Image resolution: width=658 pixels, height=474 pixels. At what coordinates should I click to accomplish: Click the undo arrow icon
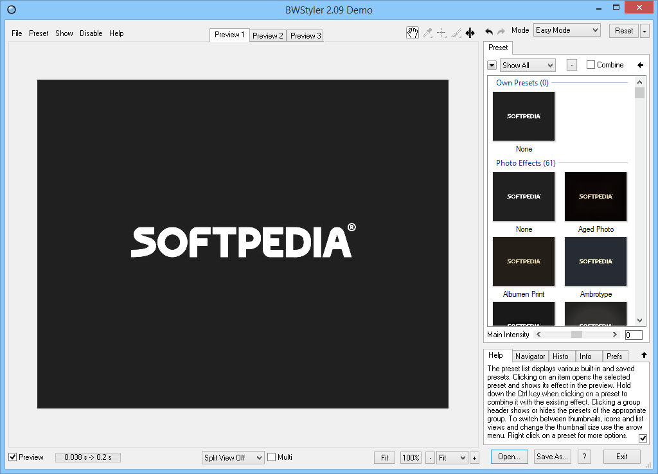(x=489, y=31)
